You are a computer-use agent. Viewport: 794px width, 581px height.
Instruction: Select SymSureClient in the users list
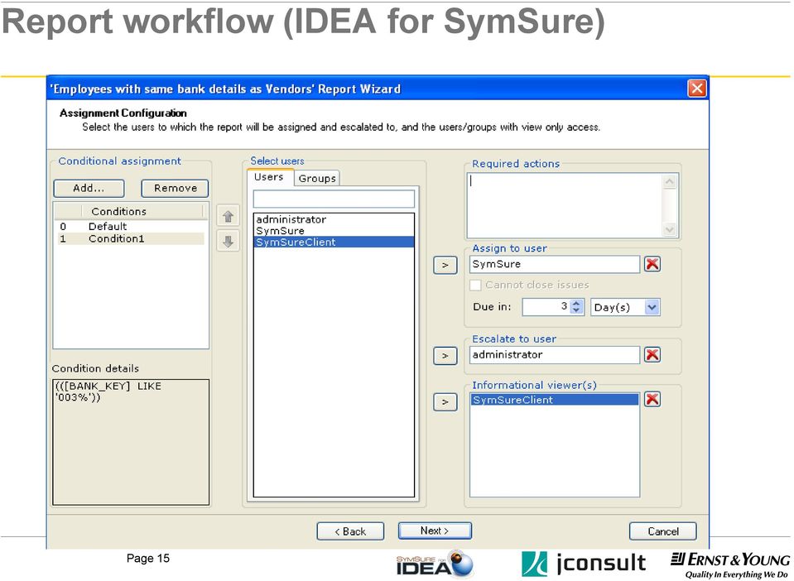334,242
